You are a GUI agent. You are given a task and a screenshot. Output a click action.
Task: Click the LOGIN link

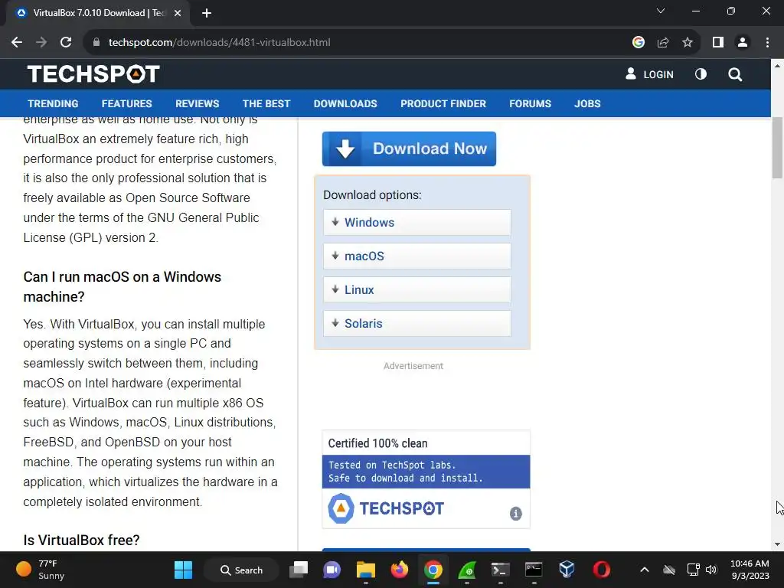[x=649, y=74]
